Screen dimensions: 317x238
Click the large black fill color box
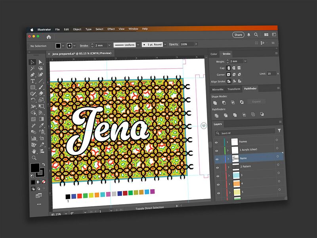35,168
